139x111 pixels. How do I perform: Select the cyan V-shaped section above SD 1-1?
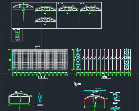coord(40,98)
